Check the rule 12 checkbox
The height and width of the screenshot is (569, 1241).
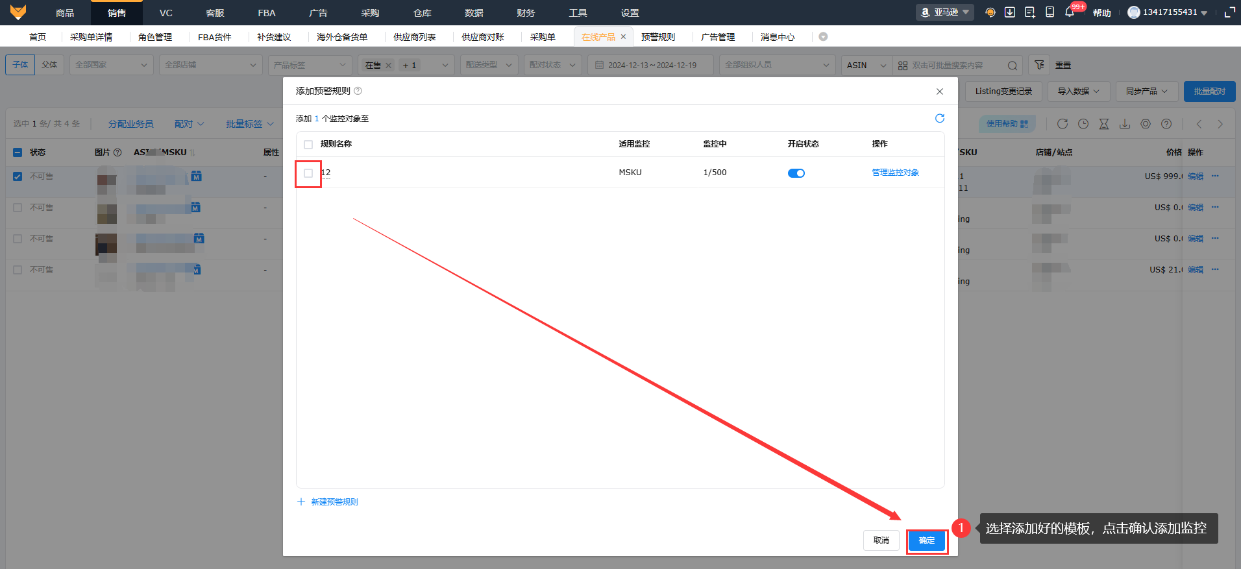pos(308,173)
